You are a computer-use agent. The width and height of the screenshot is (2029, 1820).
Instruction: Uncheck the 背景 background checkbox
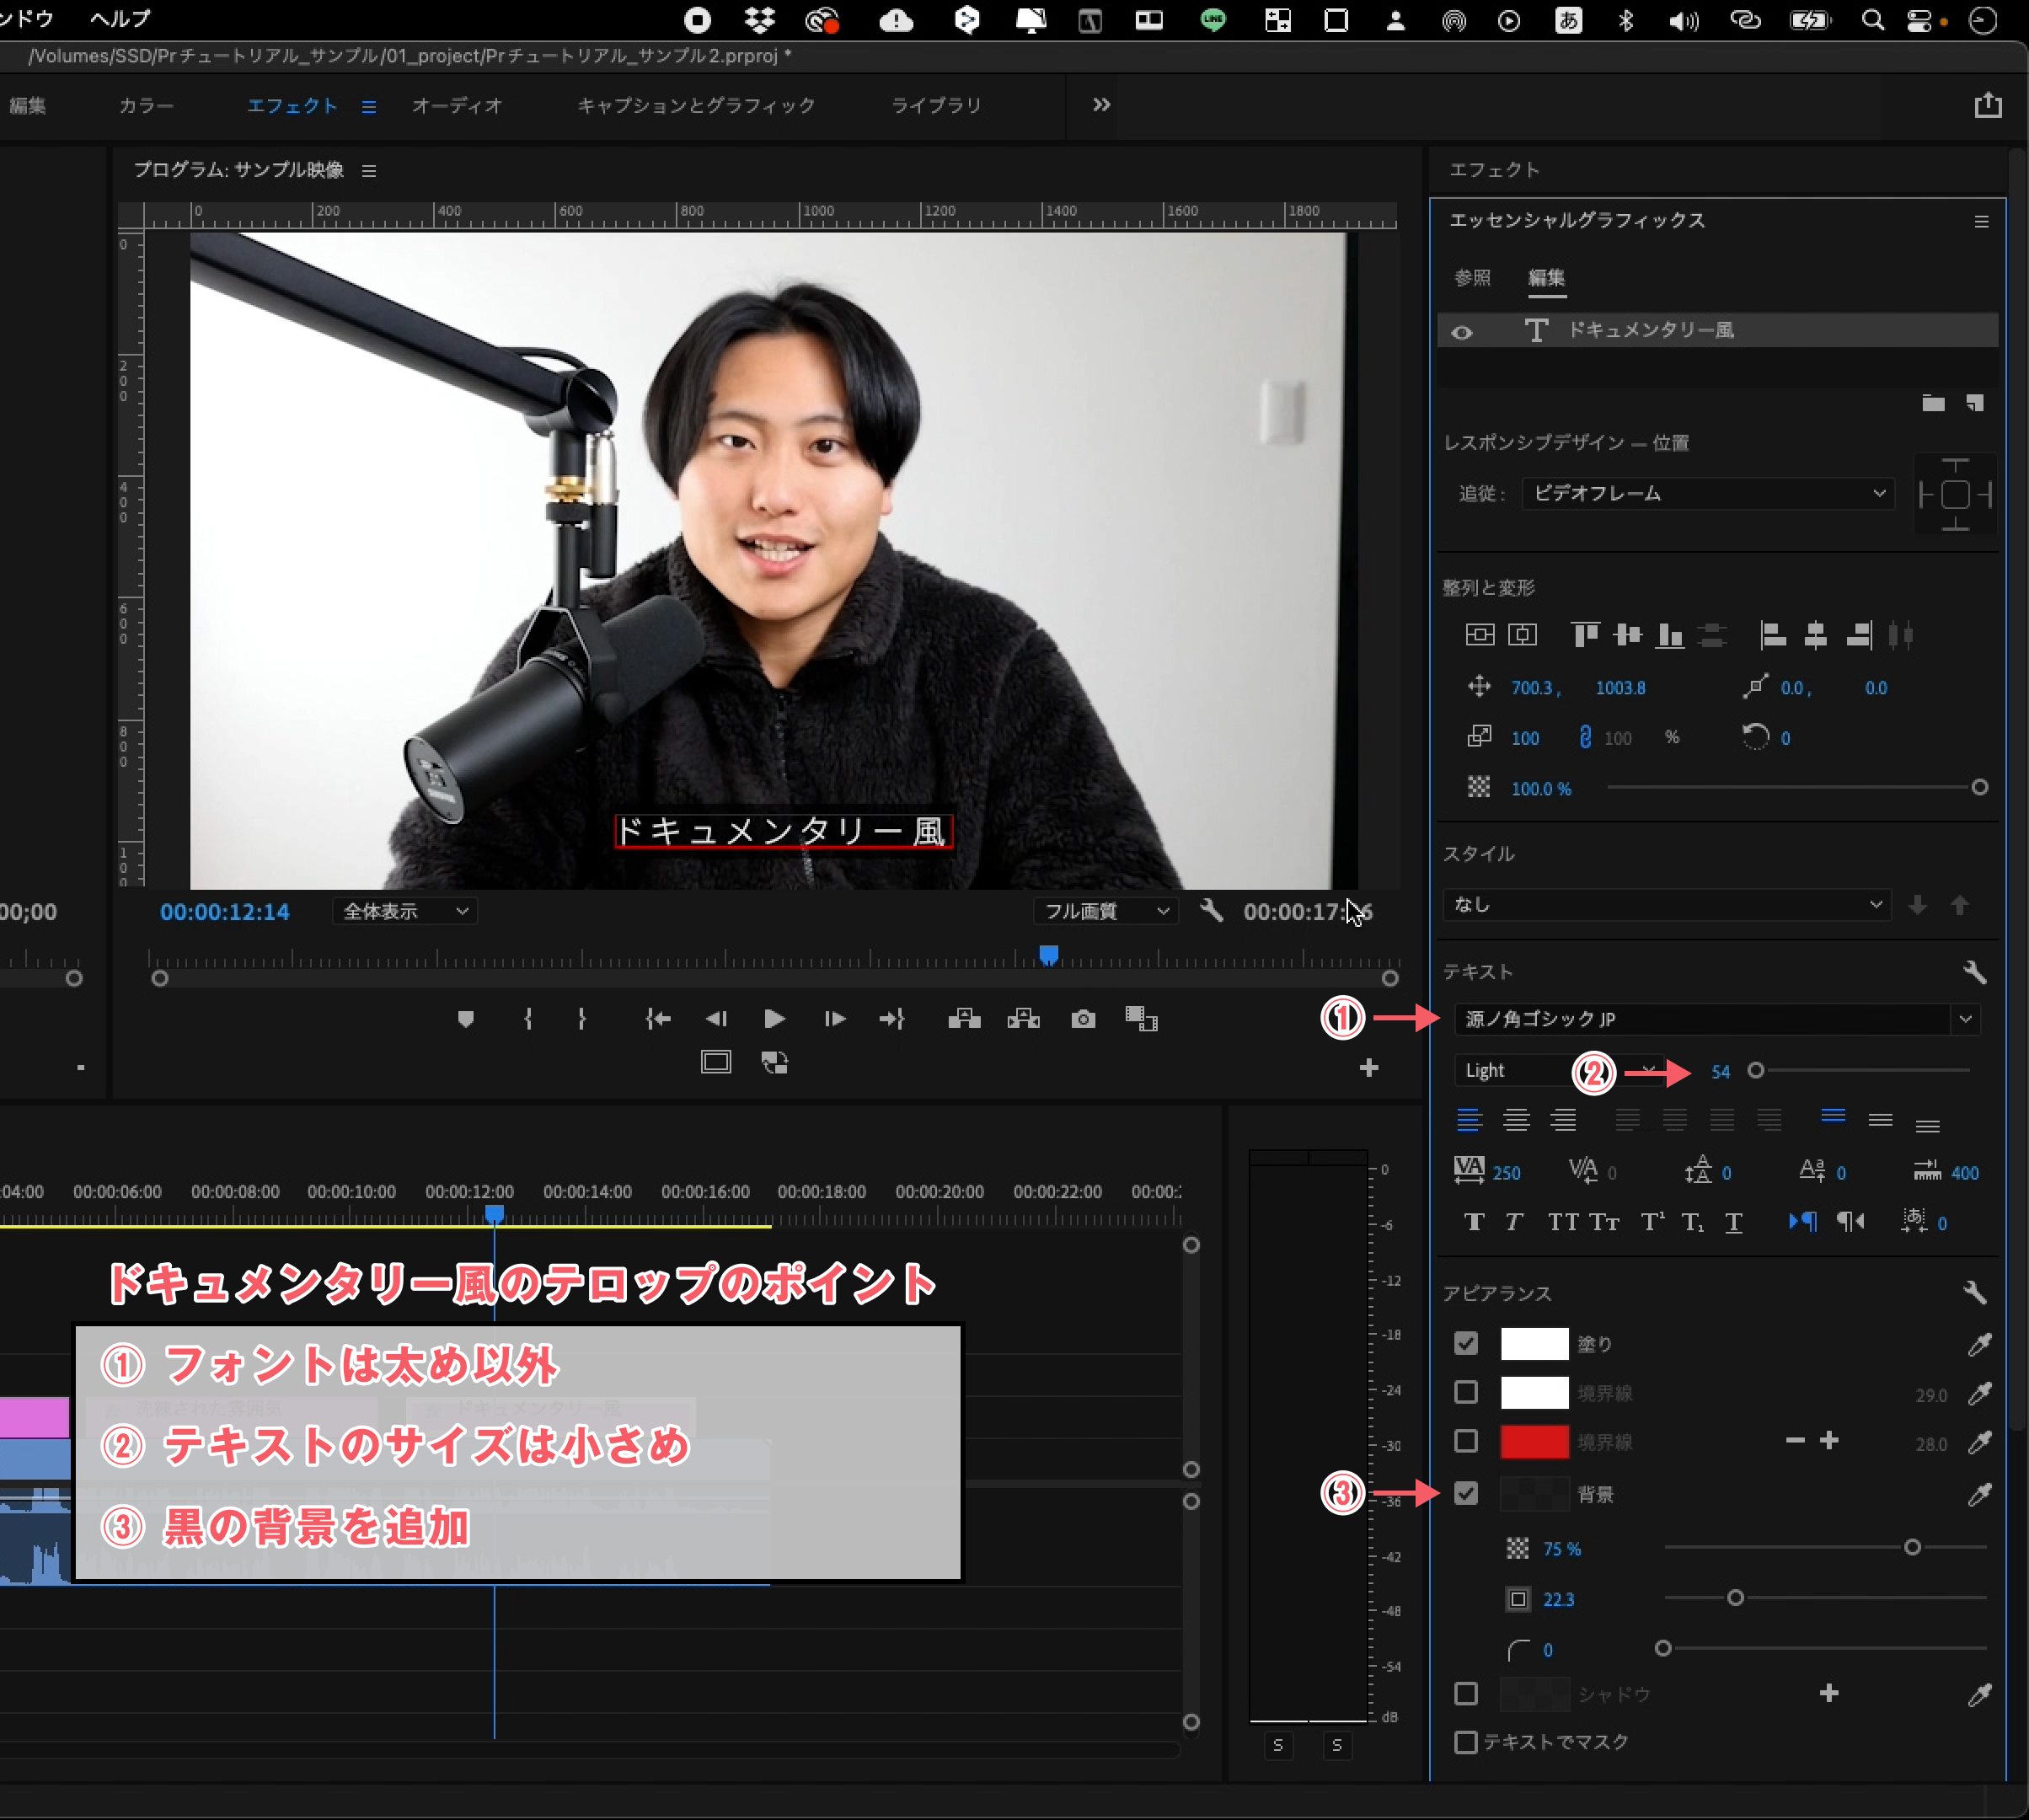[1465, 1493]
